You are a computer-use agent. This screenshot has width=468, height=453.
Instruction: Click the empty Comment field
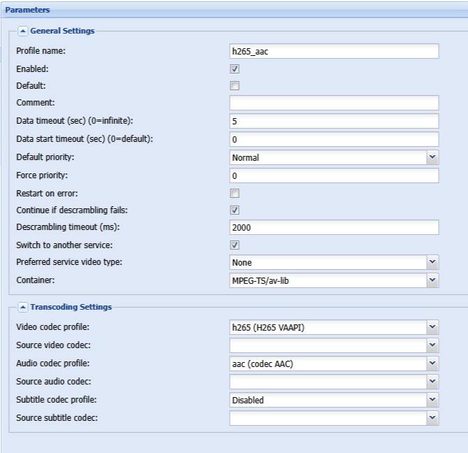click(334, 103)
